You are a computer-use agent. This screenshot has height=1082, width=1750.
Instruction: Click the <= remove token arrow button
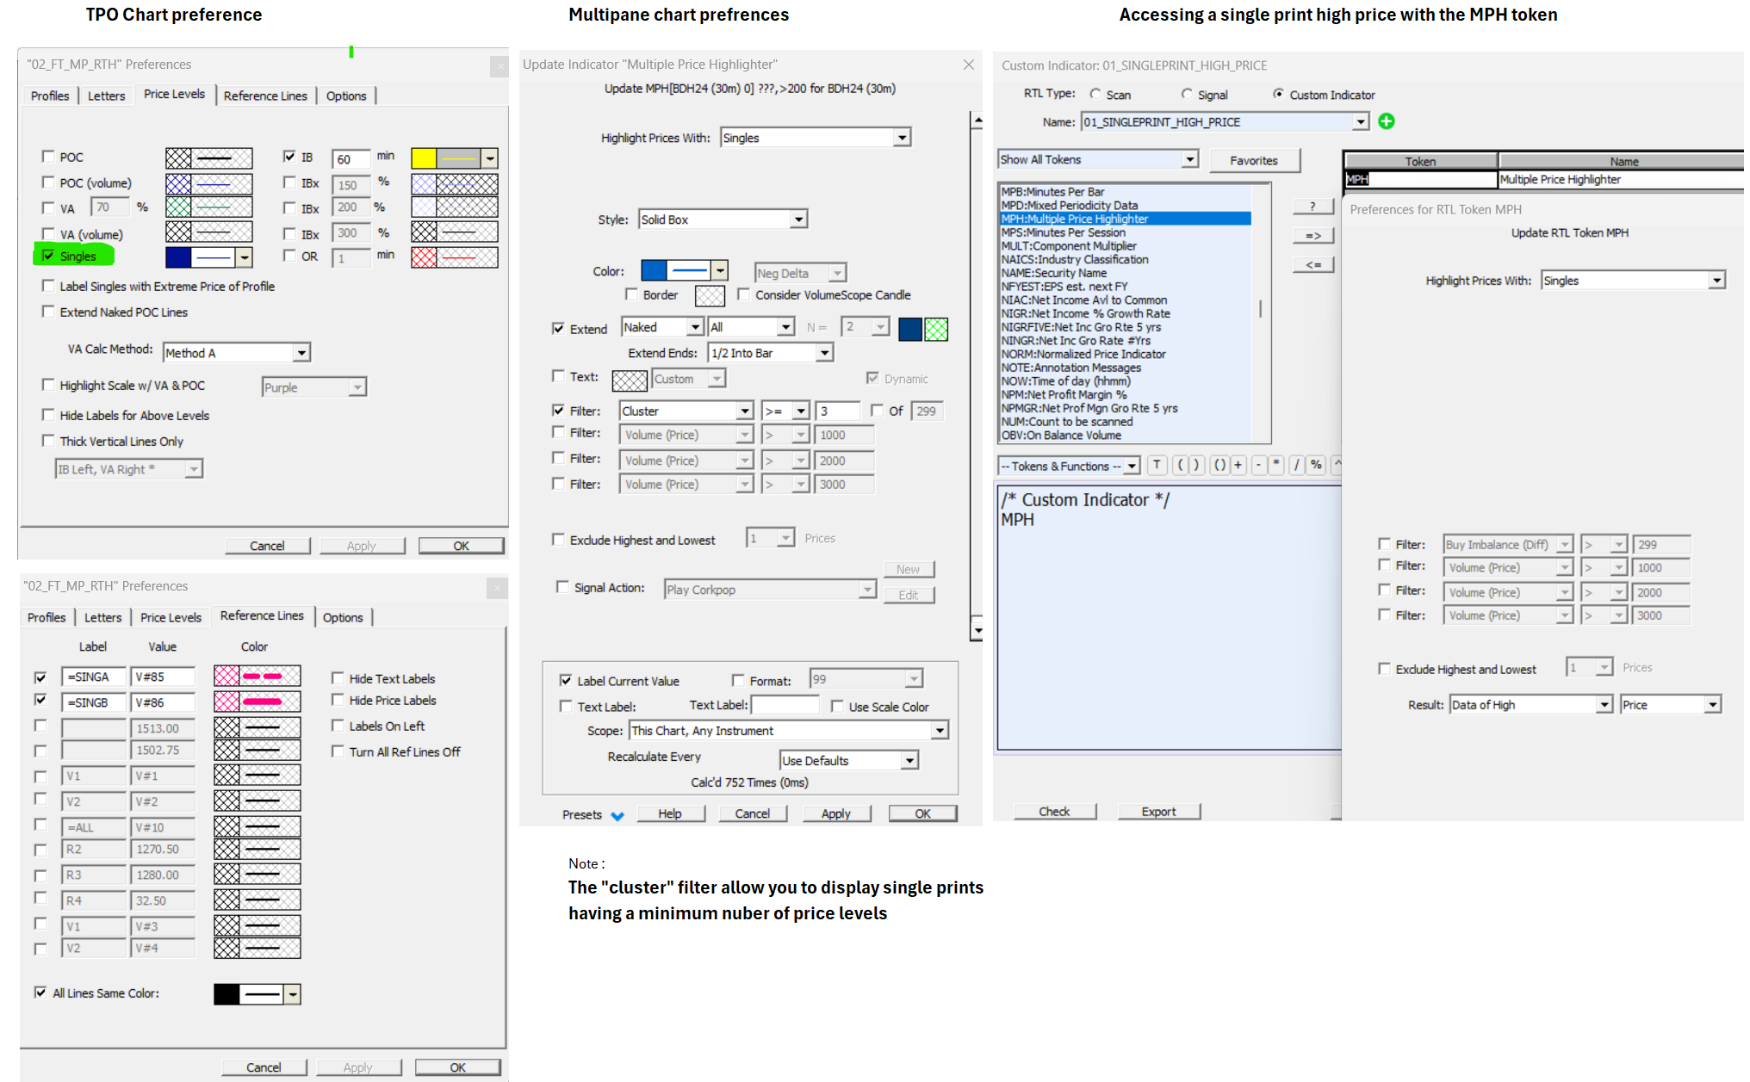coord(1312,265)
